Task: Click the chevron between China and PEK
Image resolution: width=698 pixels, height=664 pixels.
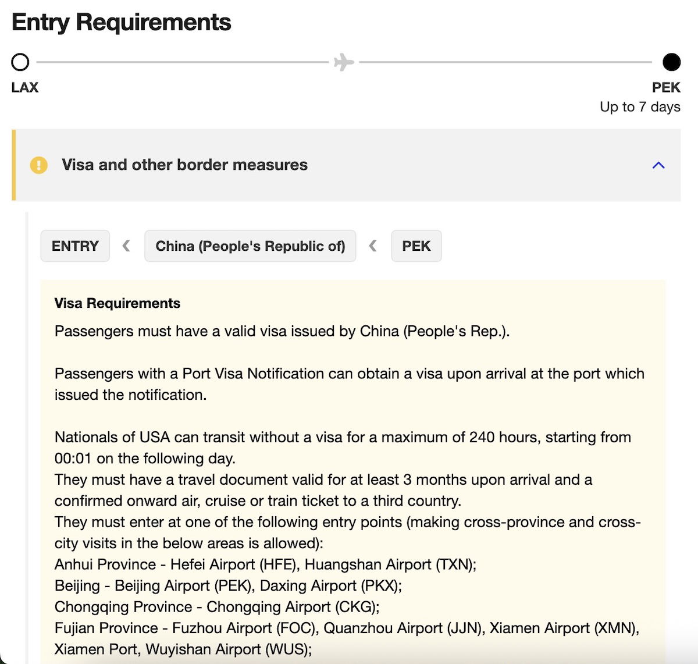Action: (373, 246)
